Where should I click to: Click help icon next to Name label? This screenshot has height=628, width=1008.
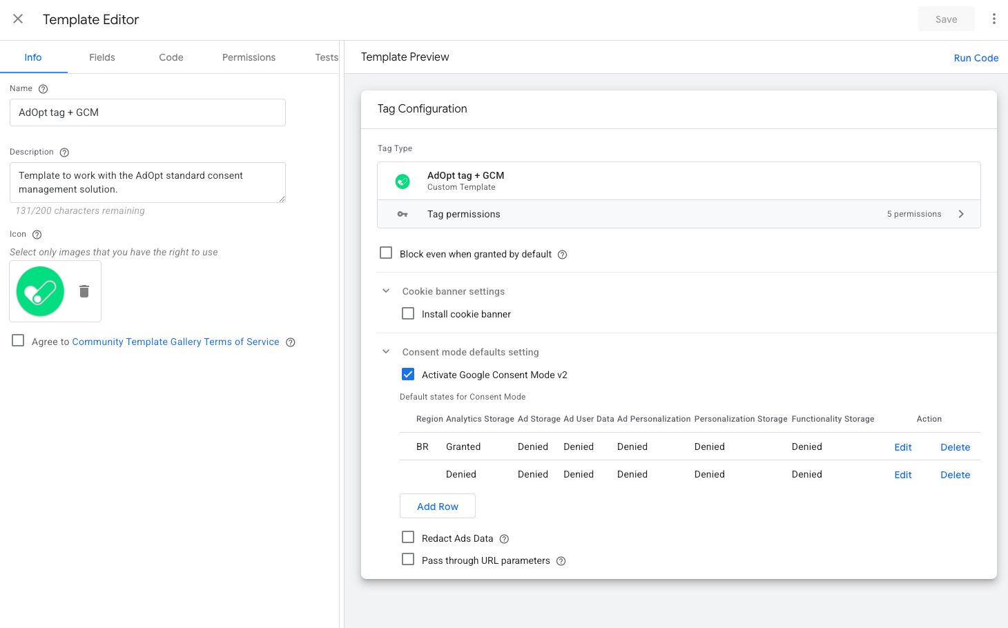tap(43, 89)
